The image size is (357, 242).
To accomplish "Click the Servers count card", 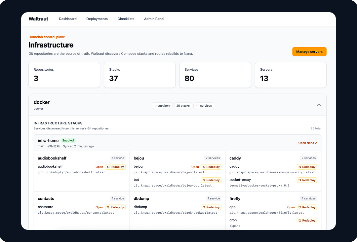I will 291,75.
